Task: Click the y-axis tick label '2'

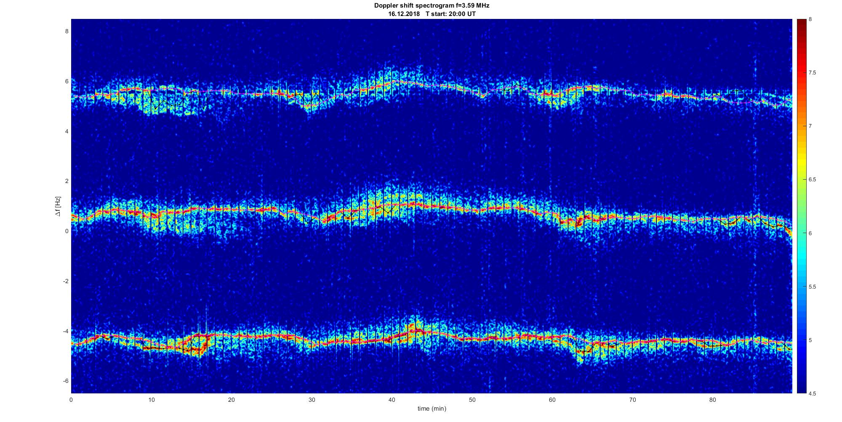Action: [67, 181]
